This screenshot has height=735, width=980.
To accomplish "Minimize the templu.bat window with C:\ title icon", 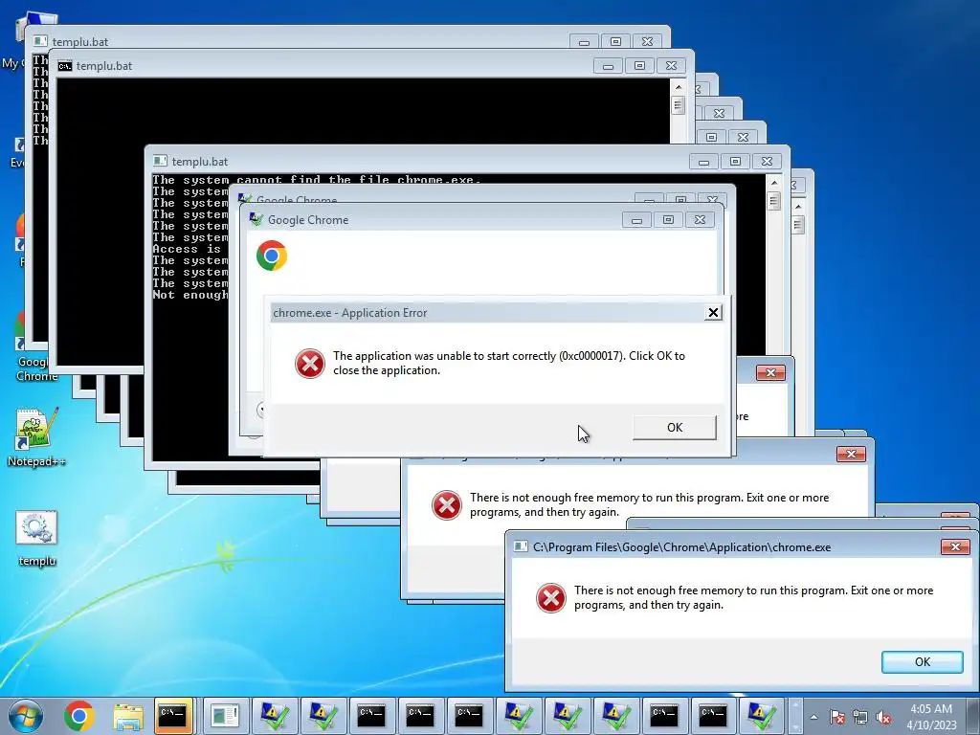I will click(x=608, y=66).
